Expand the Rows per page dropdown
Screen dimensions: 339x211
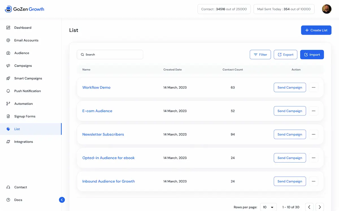(x=268, y=207)
